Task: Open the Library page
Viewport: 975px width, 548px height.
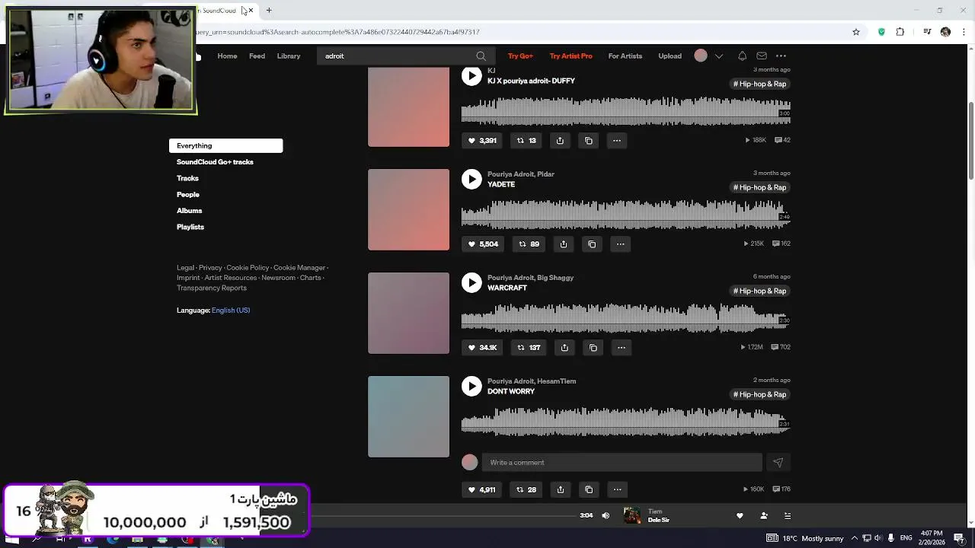Action: point(289,56)
